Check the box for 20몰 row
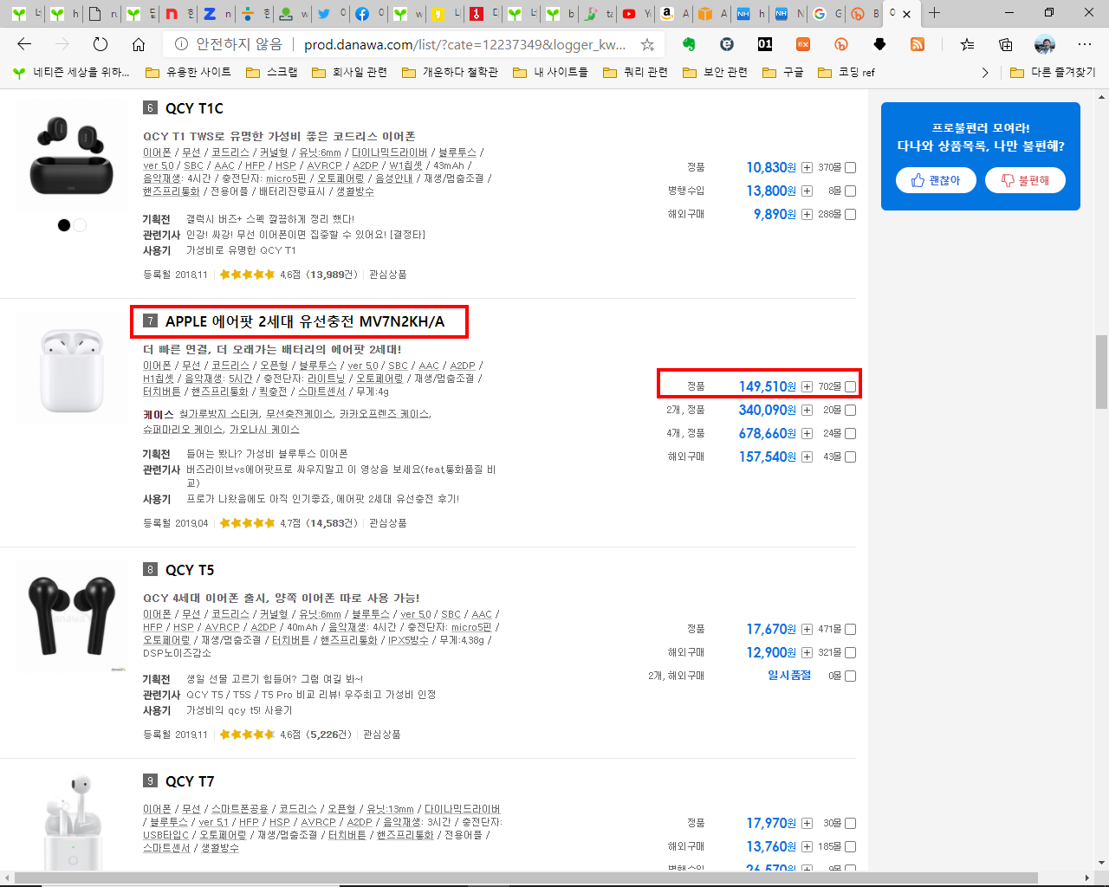1109x887 pixels. pos(850,411)
